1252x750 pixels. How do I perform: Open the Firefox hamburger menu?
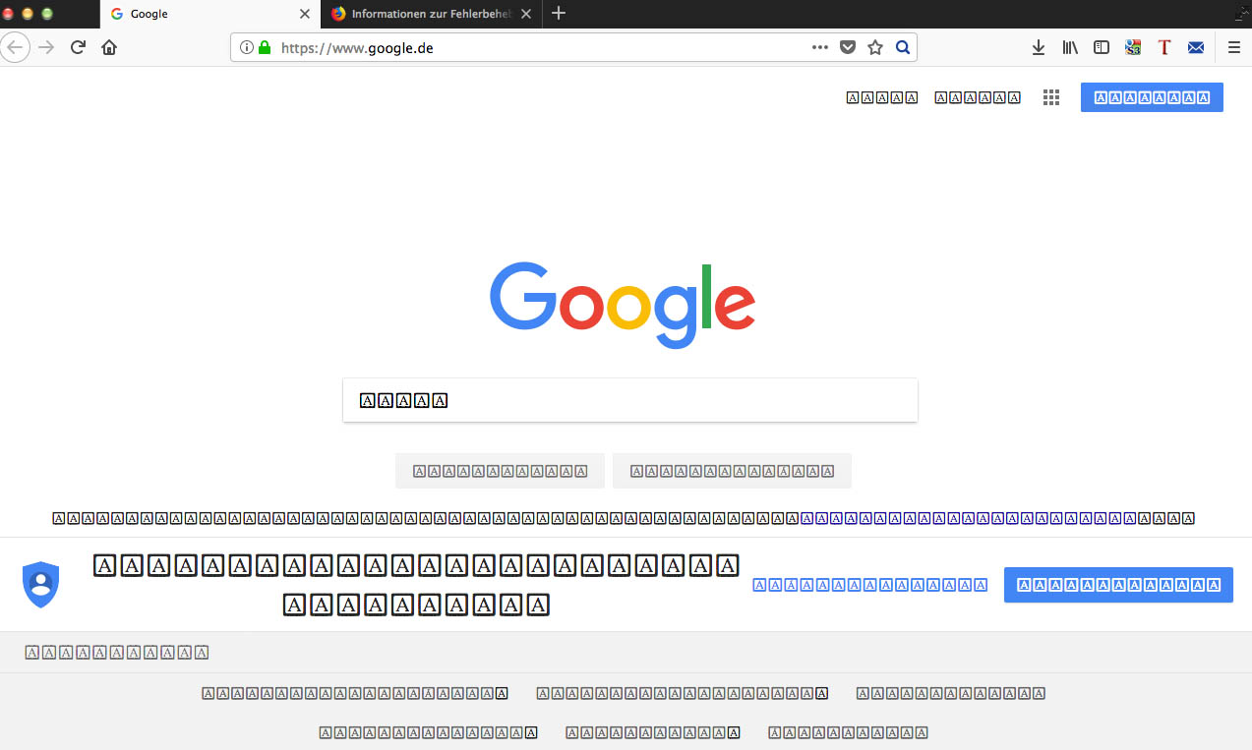point(1233,47)
